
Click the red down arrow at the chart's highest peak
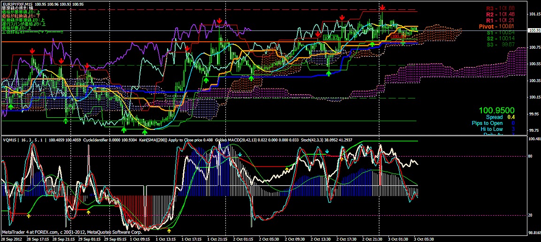coord(383,8)
